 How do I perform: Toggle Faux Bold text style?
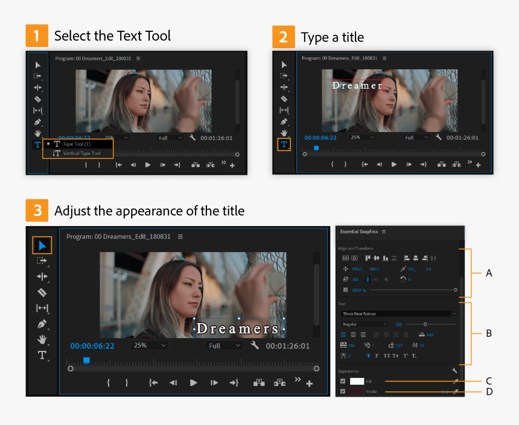(x=368, y=356)
